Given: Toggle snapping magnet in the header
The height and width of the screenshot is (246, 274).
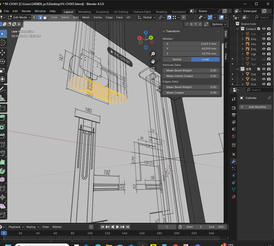Looking at the screenshot, I should point(169,17).
